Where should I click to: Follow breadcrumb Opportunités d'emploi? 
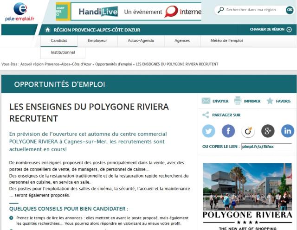113,64
